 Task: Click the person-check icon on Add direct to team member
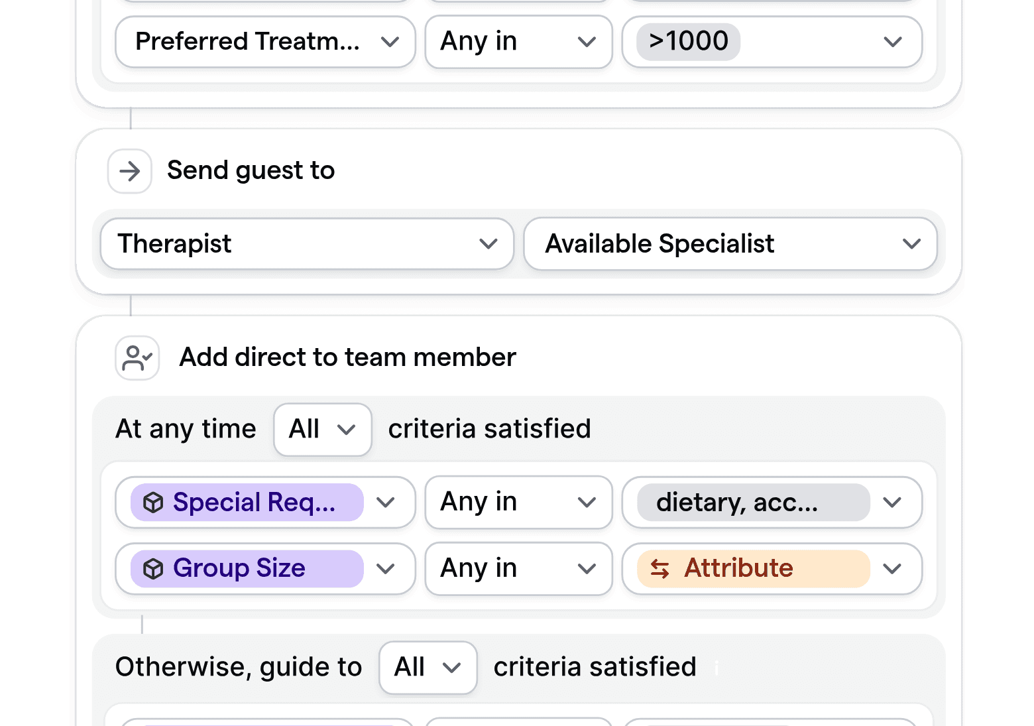[x=137, y=357]
